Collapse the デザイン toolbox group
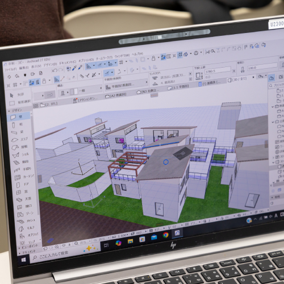Viewport: 284px width, 284px height. point(9,111)
